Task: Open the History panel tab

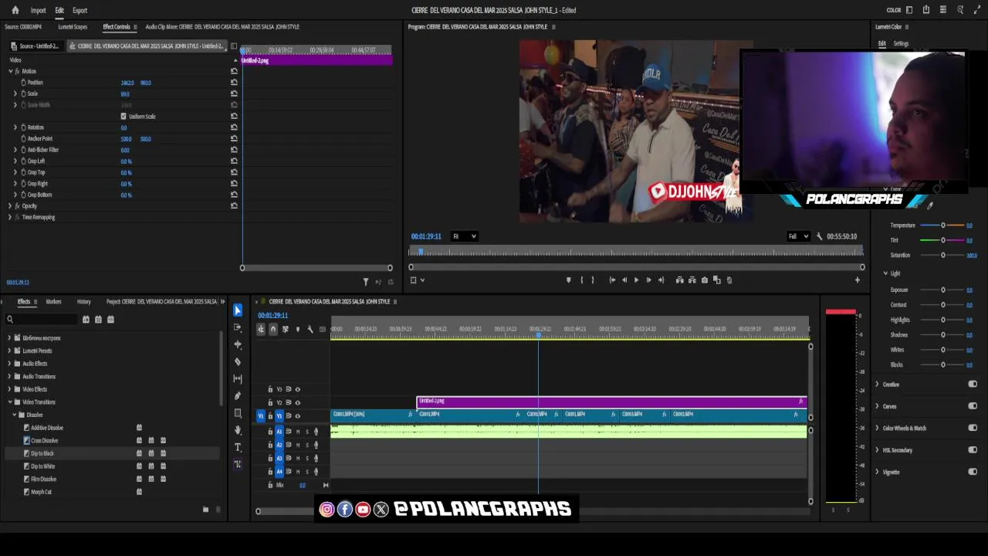Action: point(83,302)
